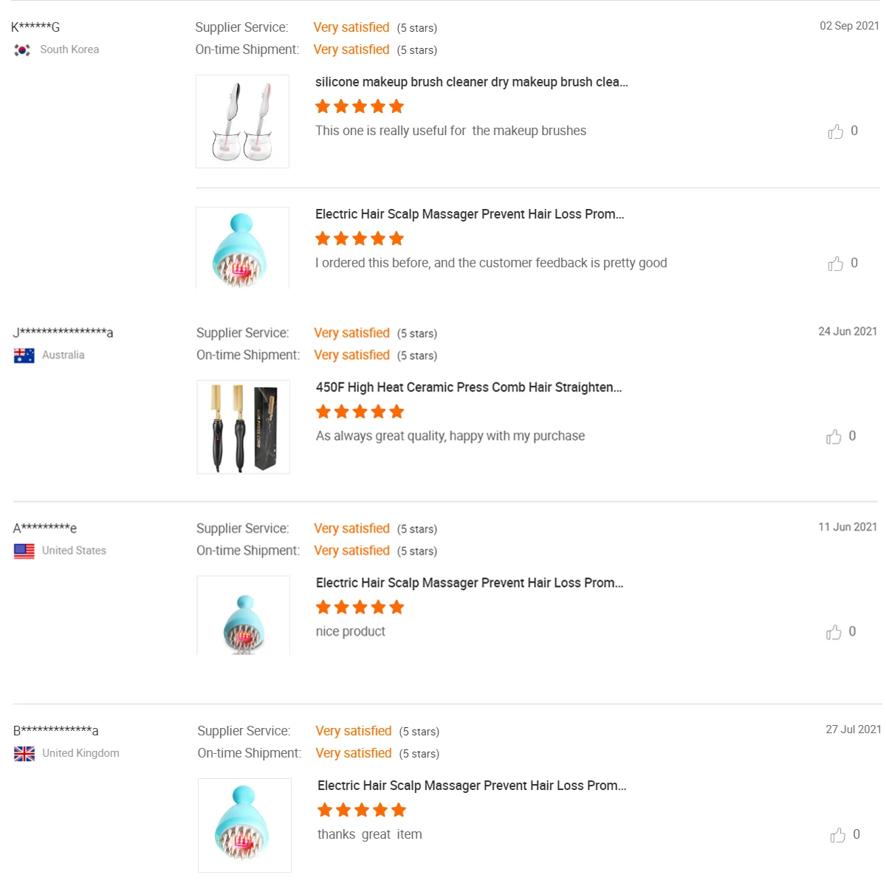
Task: Click reviewer name K******G
Action: coord(35,27)
